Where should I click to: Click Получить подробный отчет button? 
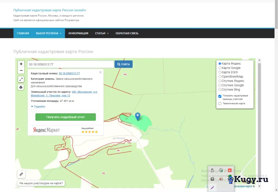(x=66, y=117)
